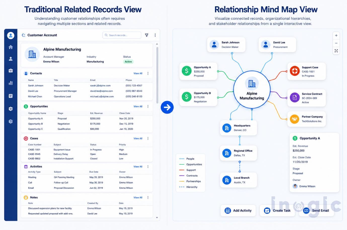Open the contacts person icon in sidebar

[11, 59]
